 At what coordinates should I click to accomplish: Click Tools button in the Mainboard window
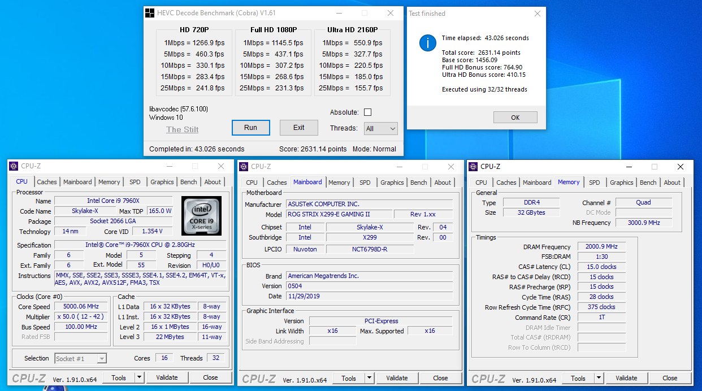tap(349, 378)
